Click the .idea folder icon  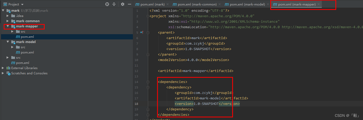(13, 16)
